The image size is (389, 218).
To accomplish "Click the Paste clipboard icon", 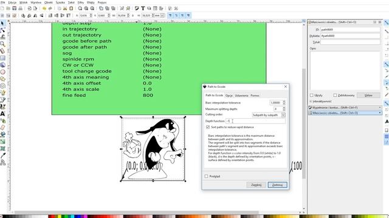I will point(71,8).
